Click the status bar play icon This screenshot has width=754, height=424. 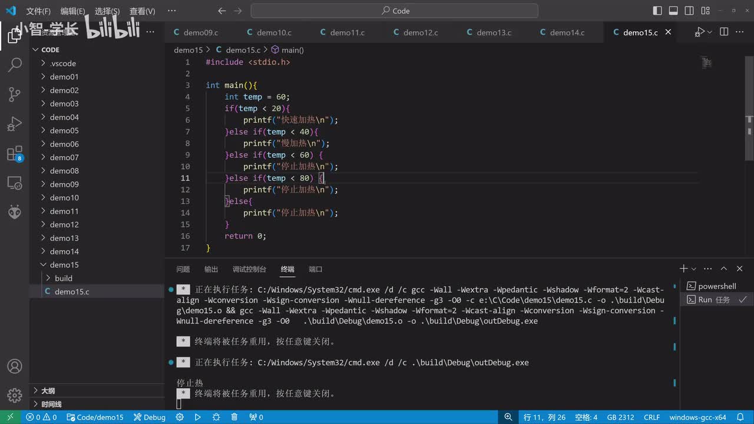(x=198, y=417)
